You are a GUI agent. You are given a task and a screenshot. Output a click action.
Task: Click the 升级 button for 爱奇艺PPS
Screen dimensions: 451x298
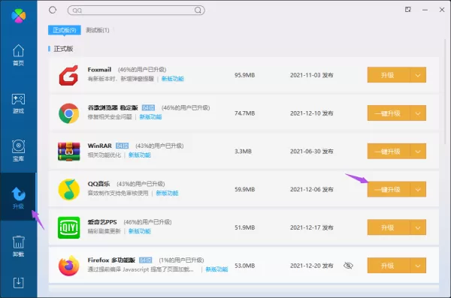389,227
